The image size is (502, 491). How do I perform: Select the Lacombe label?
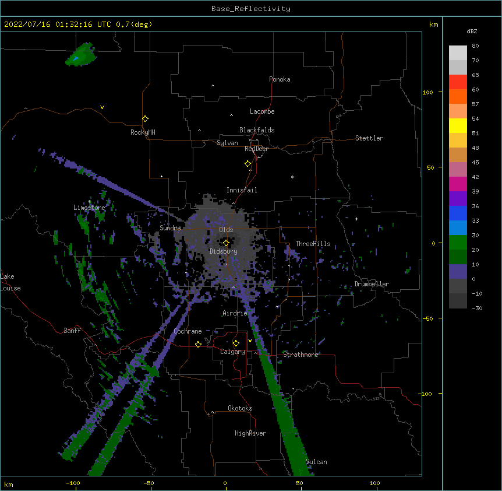click(x=262, y=111)
